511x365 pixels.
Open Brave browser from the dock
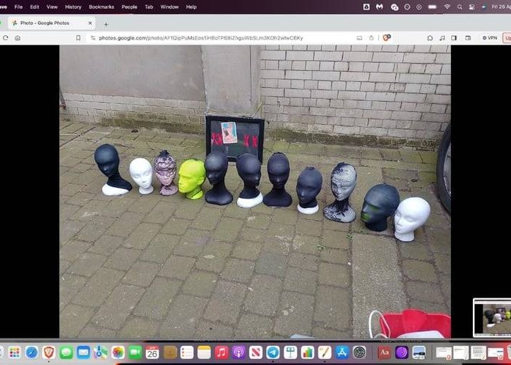[48, 353]
